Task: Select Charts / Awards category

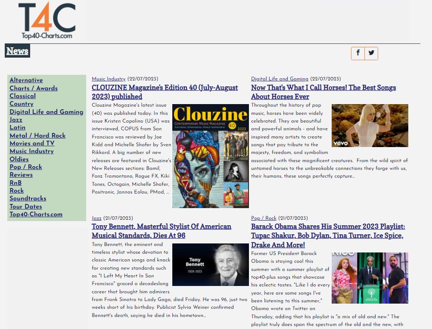Action: (34, 88)
